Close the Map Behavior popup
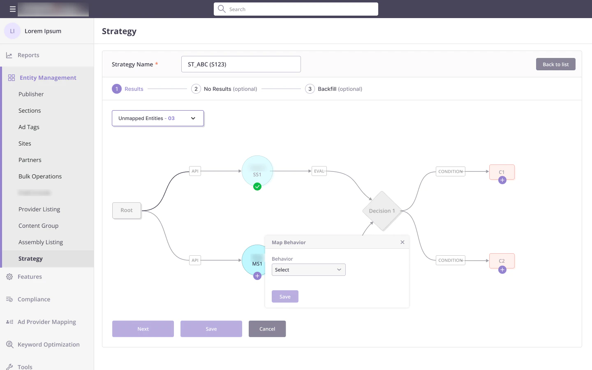 (x=402, y=242)
